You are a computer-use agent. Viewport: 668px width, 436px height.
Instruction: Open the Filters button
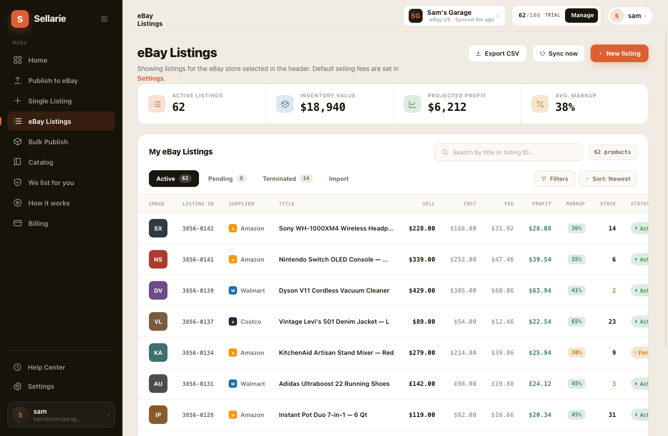(x=555, y=179)
